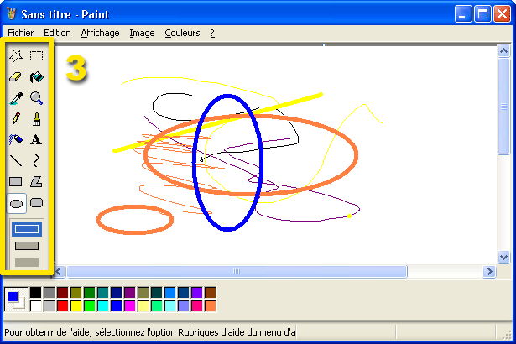The height and width of the screenshot is (344, 516).
Task: Pick the teal color swatch
Action: coord(102,292)
